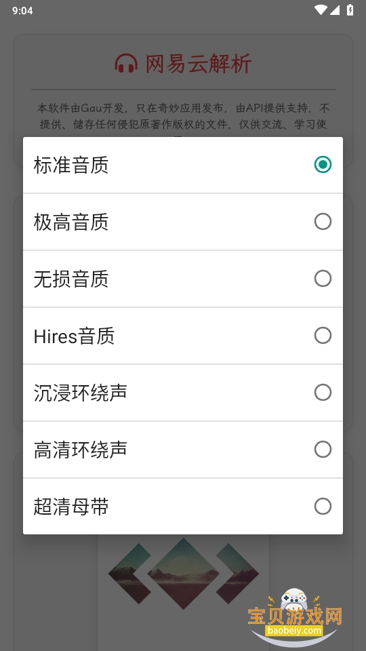This screenshot has width=366, height=651.
Task: Tap the cellular signal status icon
Action: [x=335, y=10]
